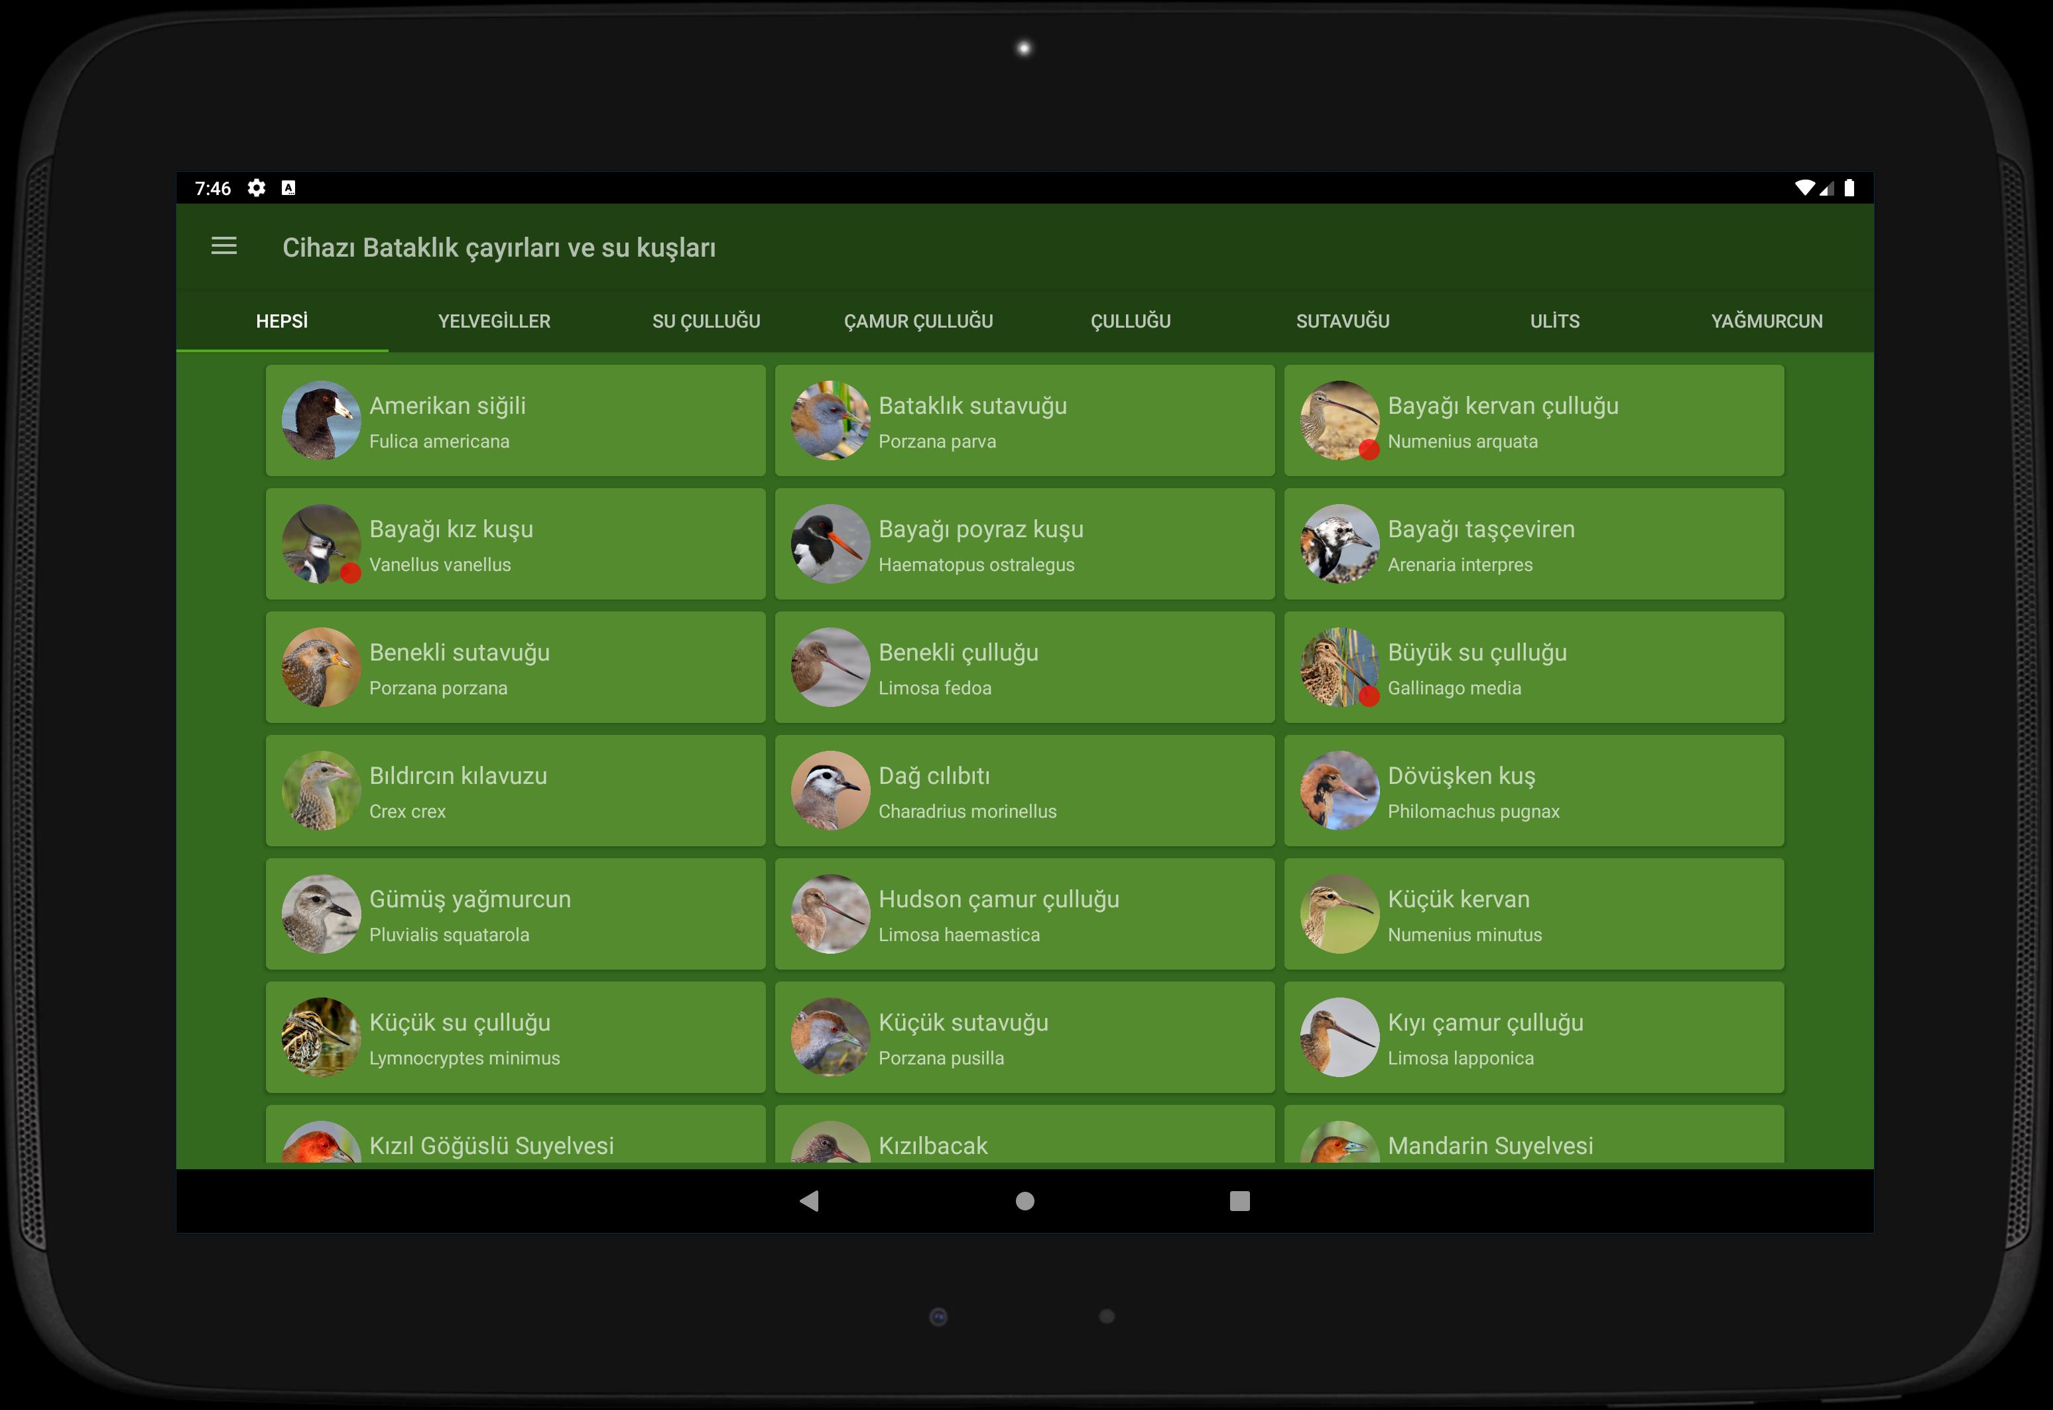Open Bayağı kervan çulluğu entry
The height and width of the screenshot is (1410, 2053).
point(1534,420)
